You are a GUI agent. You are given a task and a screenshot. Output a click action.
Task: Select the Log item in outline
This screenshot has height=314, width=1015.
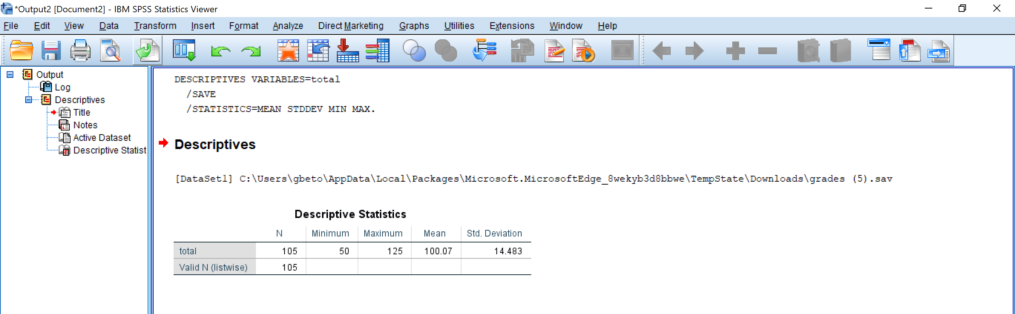[62, 87]
